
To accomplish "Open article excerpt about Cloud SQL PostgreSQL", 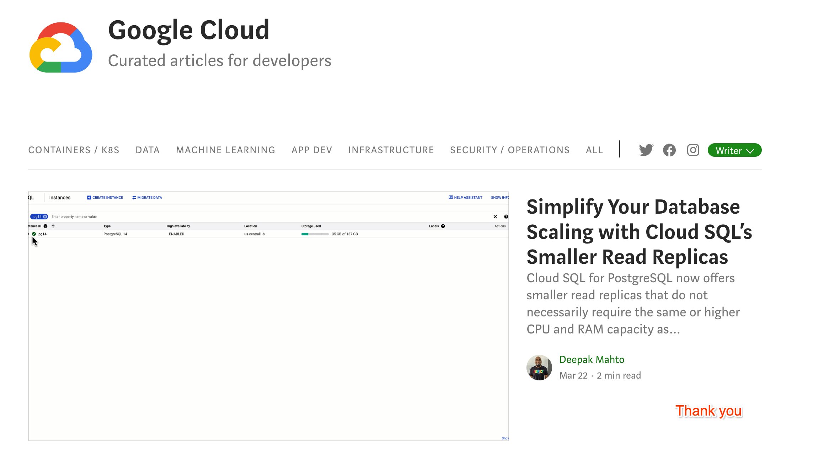I will (633, 304).
